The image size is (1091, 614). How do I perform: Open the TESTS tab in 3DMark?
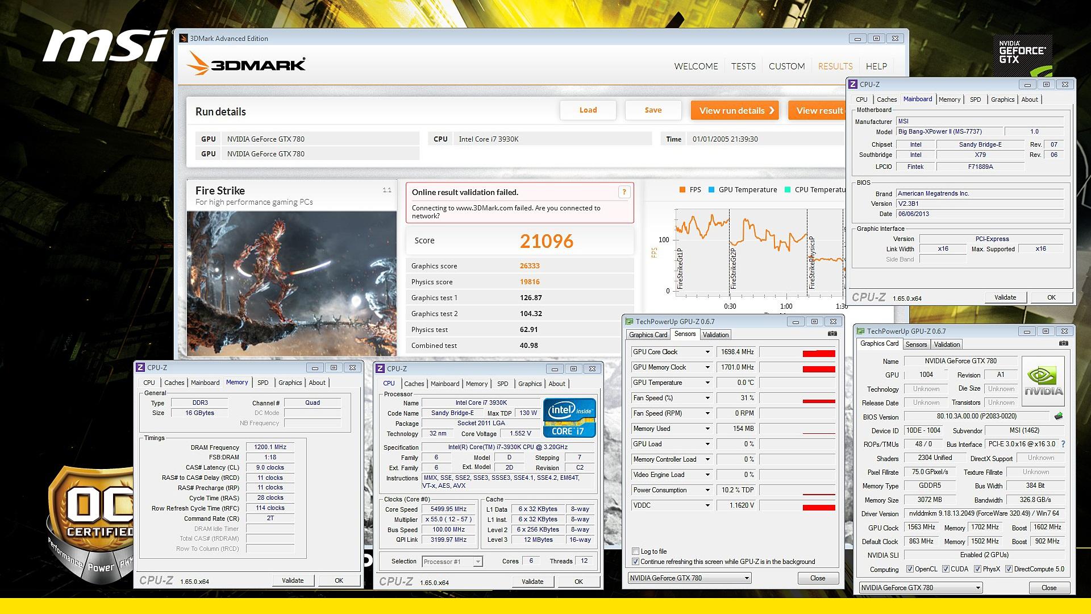[x=743, y=66]
